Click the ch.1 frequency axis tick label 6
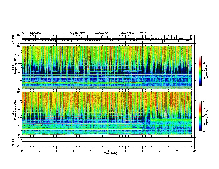 point(19,63)
